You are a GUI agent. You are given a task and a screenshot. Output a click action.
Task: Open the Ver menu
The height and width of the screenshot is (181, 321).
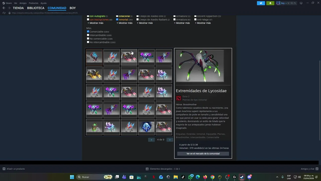pyautogui.click(x=16, y=3)
